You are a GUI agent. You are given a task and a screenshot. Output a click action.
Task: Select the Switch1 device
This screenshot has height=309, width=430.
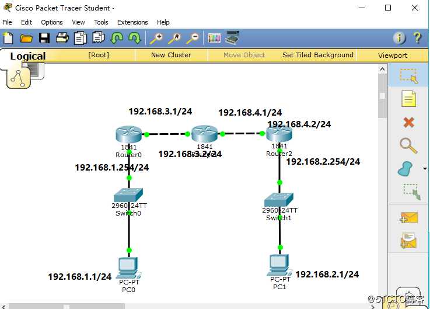click(x=279, y=199)
